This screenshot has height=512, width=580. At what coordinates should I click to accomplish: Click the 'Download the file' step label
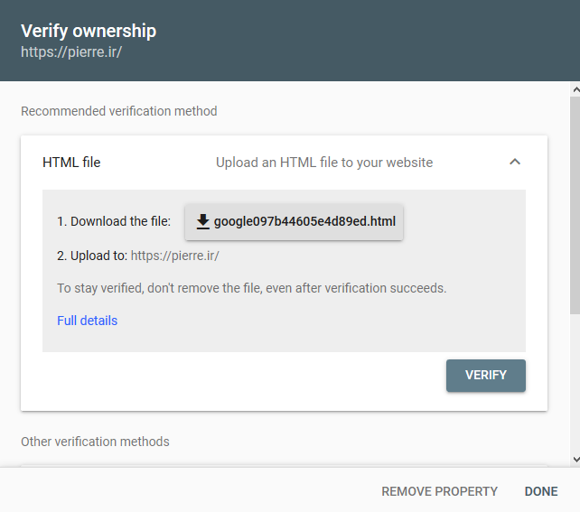pyautogui.click(x=113, y=221)
